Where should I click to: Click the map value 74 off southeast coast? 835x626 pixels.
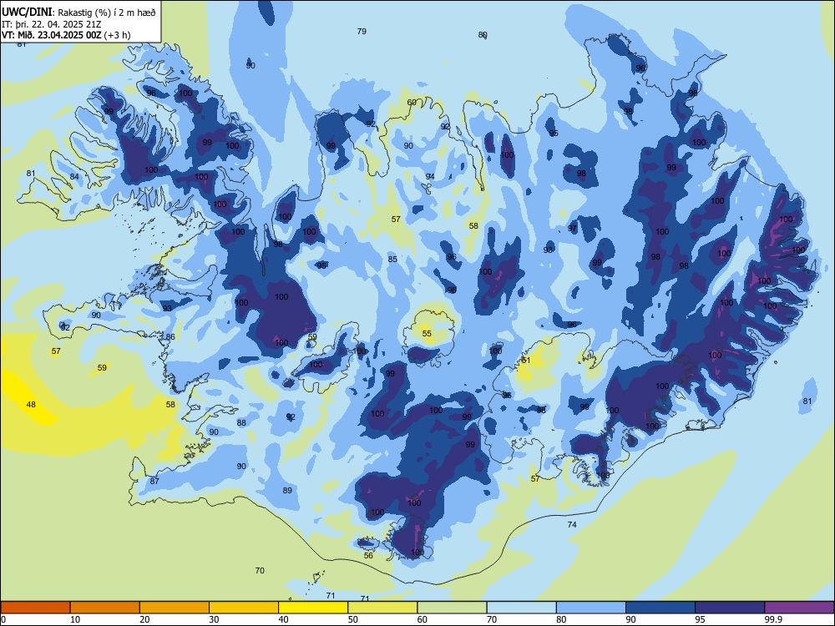coord(572,525)
